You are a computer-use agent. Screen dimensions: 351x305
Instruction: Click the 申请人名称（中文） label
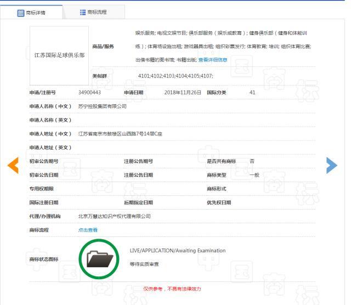point(50,106)
